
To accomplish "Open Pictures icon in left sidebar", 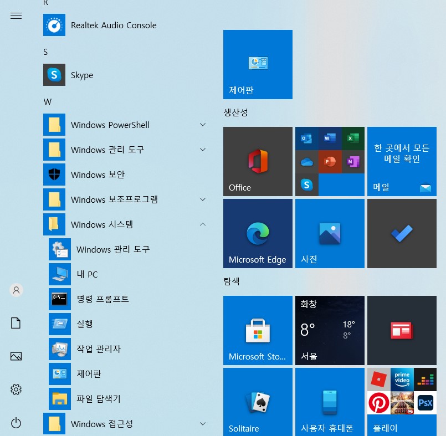I will (x=16, y=356).
